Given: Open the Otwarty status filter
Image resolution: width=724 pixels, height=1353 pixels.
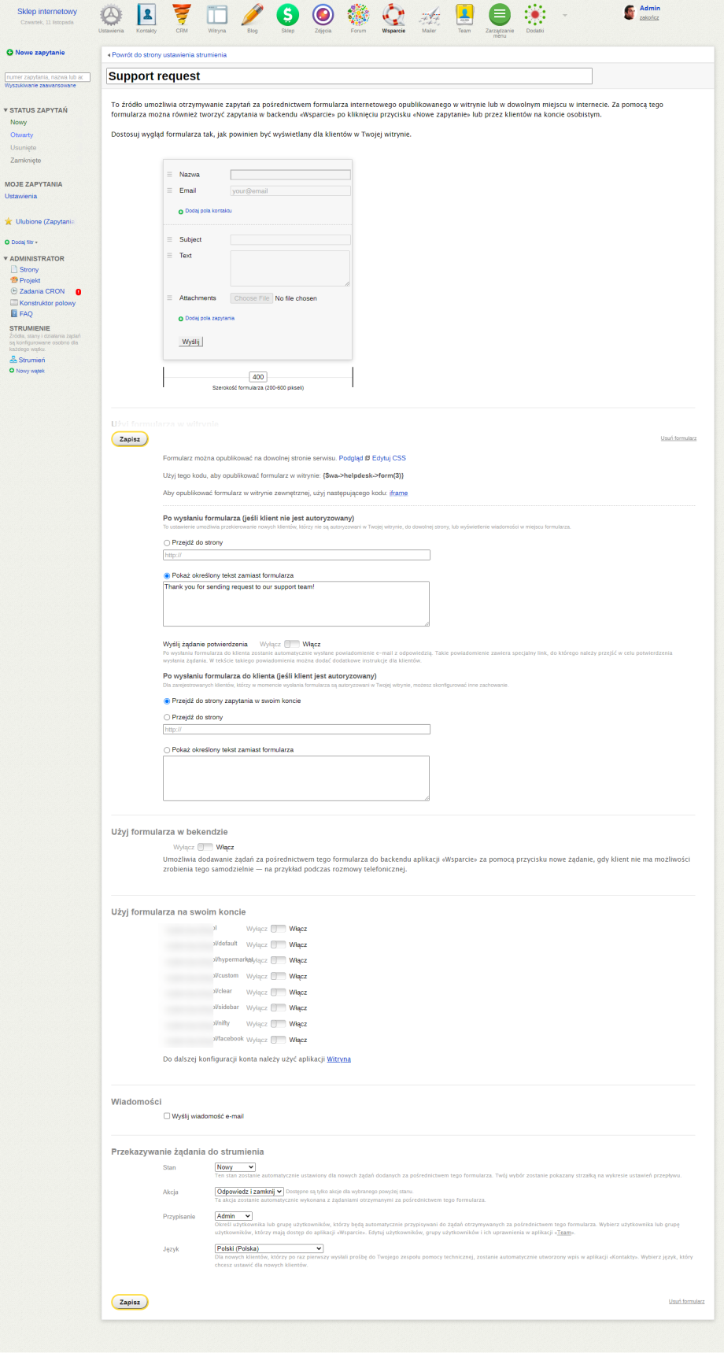Looking at the screenshot, I should [22, 135].
